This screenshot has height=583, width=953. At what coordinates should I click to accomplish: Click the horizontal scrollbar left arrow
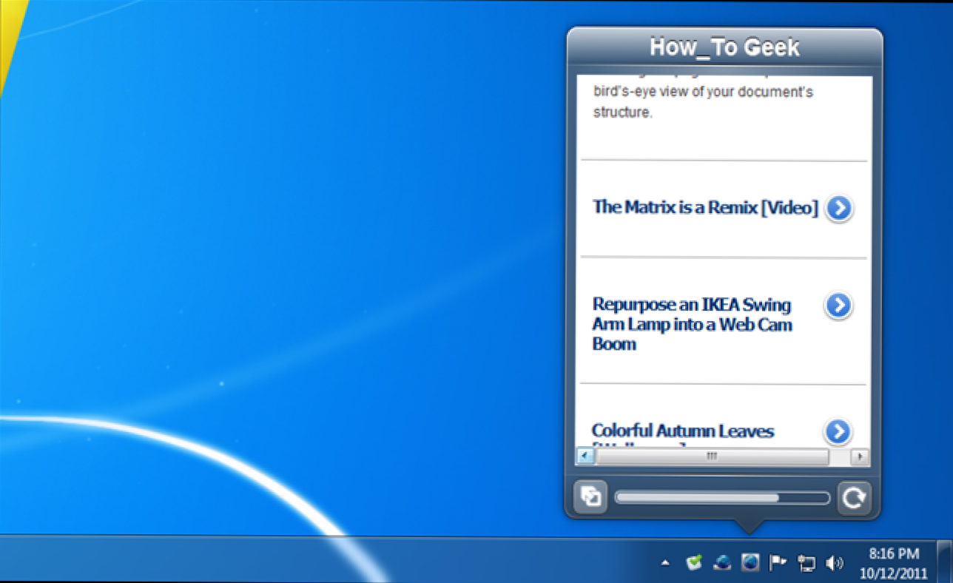[x=585, y=457]
